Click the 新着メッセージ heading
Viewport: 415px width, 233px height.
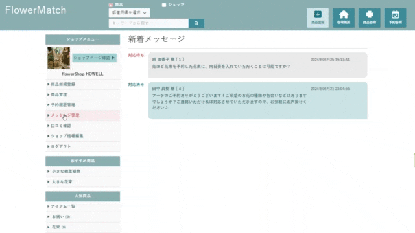156,39
